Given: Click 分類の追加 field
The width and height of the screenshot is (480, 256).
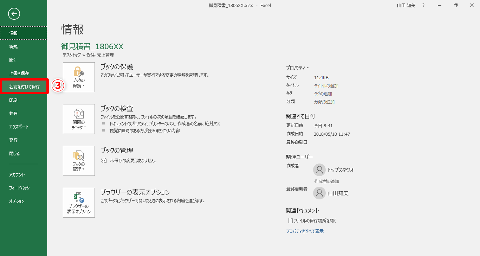Looking at the screenshot, I should [x=324, y=102].
